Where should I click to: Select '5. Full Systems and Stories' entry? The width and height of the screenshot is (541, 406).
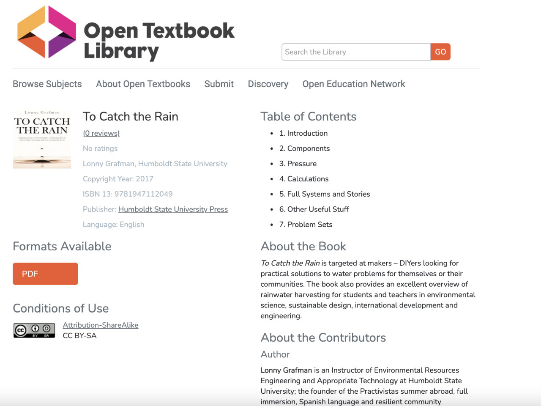tap(325, 194)
